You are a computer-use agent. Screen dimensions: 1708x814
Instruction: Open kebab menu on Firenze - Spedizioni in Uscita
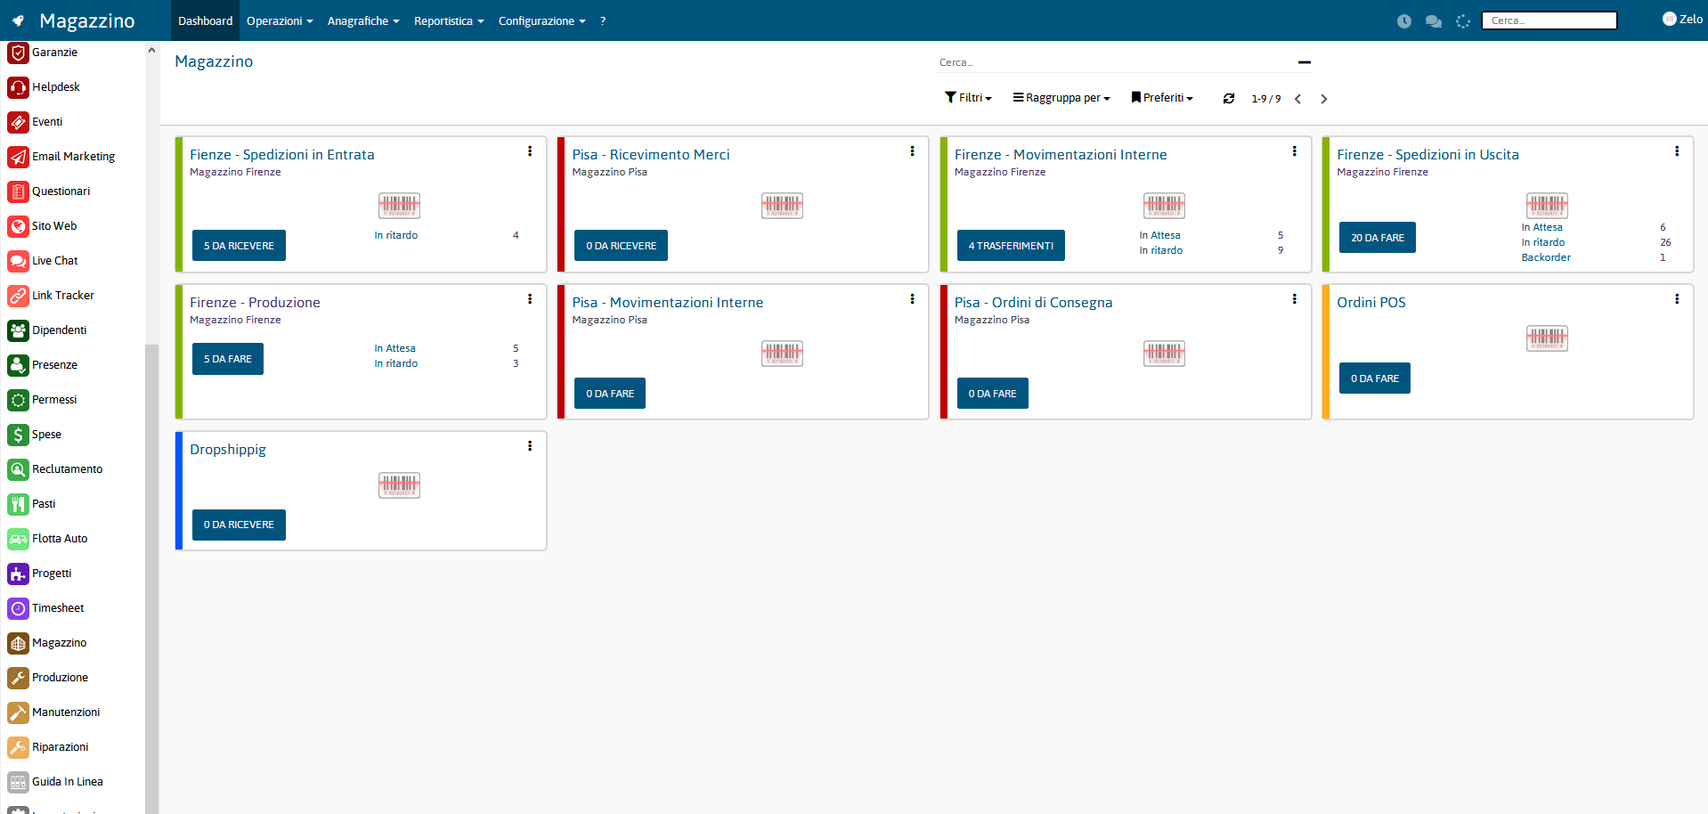pyautogui.click(x=1677, y=151)
